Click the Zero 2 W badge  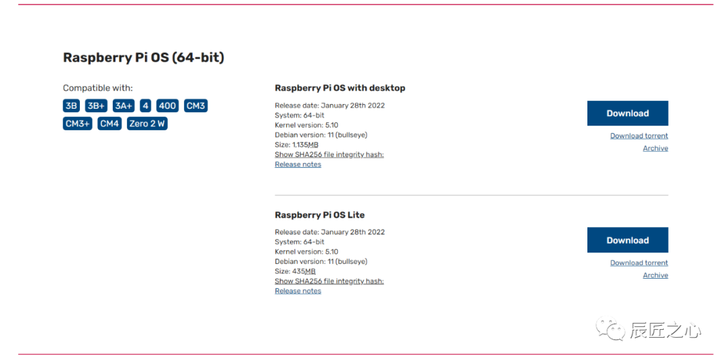tap(147, 124)
